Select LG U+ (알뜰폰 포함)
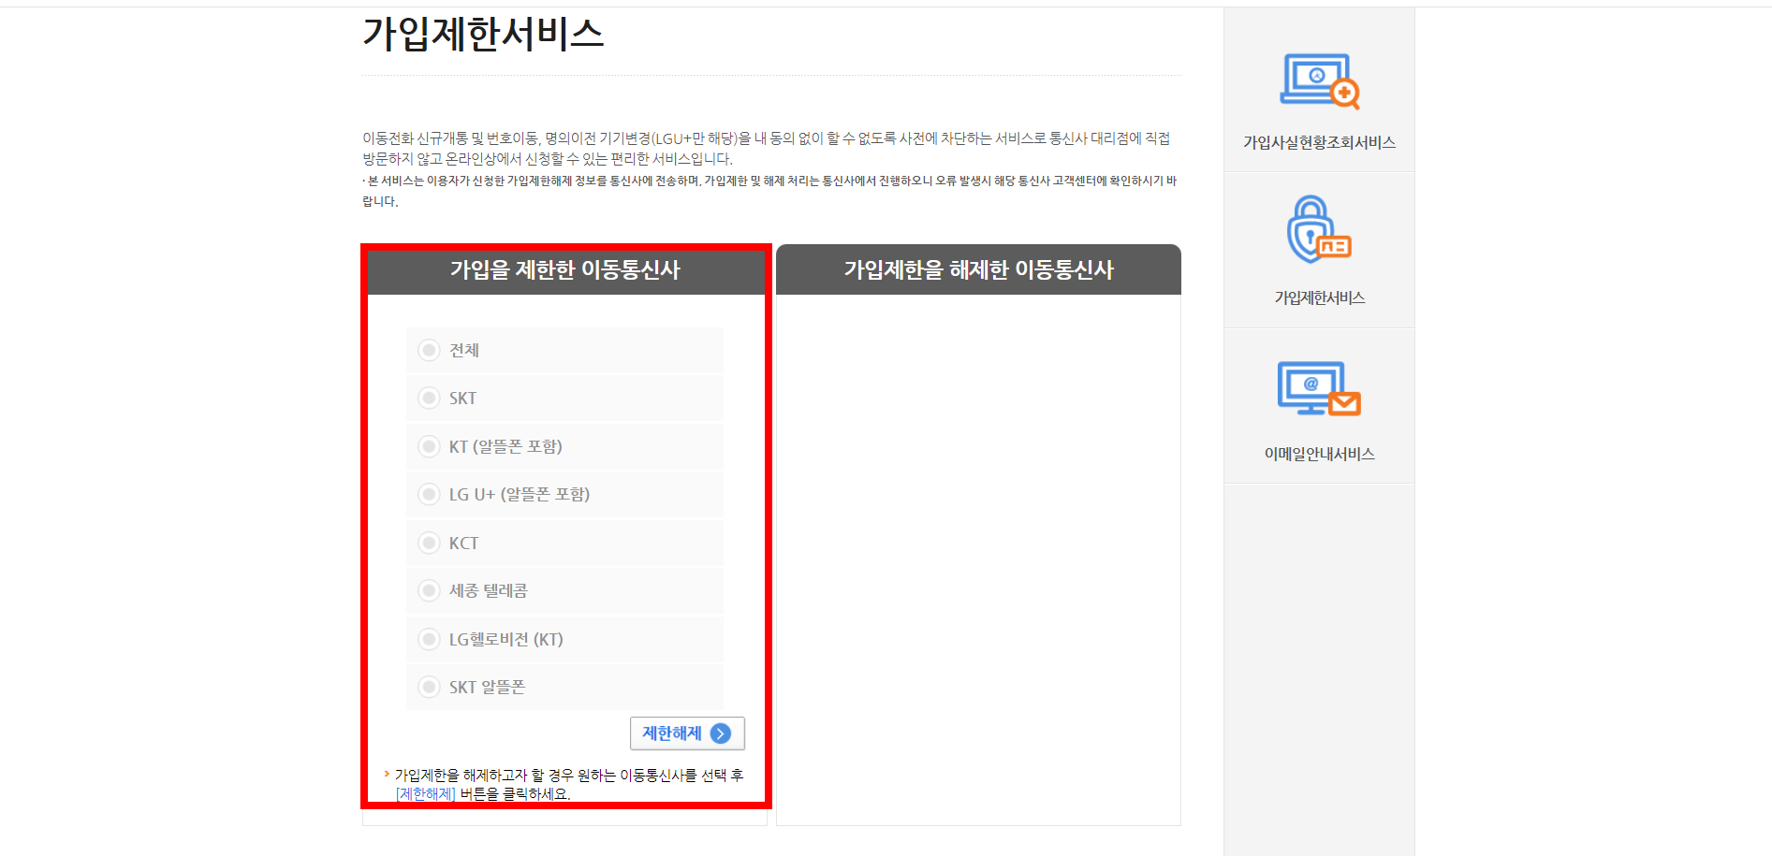The image size is (1772, 856). pos(430,494)
